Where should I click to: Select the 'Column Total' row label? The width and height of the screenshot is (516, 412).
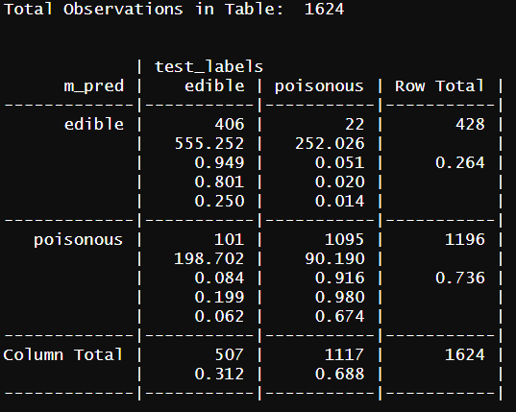(x=62, y=354)
